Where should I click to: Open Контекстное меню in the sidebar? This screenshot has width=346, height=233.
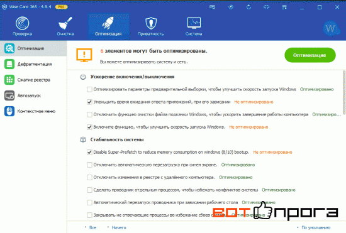coord(33,111)
